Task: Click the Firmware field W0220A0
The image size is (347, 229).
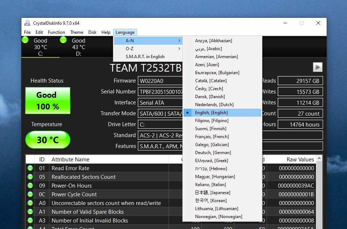Action: 160,81
